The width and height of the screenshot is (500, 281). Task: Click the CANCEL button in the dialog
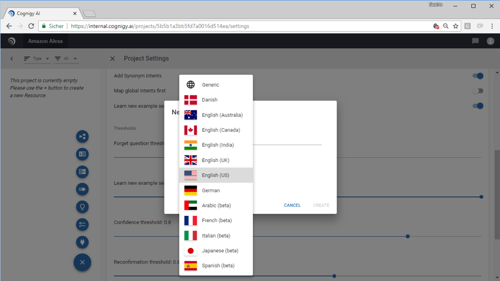[292, 205]
